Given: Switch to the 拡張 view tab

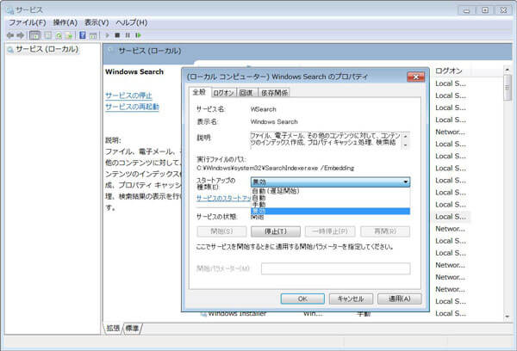Looking at the screenshot, I should pos(113,329).
